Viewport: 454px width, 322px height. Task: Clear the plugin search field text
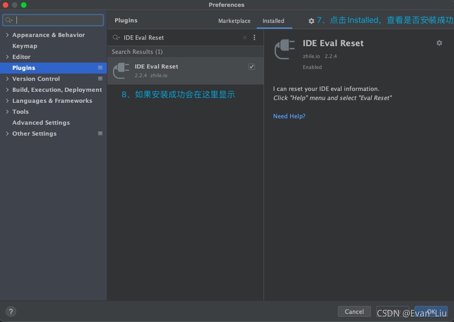pyautogui.click(x=245, y=37)
